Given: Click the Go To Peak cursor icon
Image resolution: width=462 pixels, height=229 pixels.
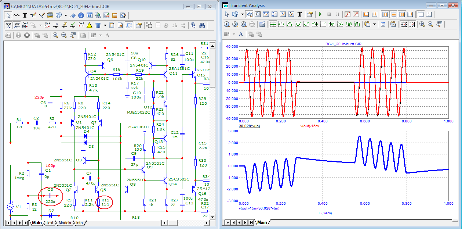Looking at the screenshot, I should [x=290, y=24].
